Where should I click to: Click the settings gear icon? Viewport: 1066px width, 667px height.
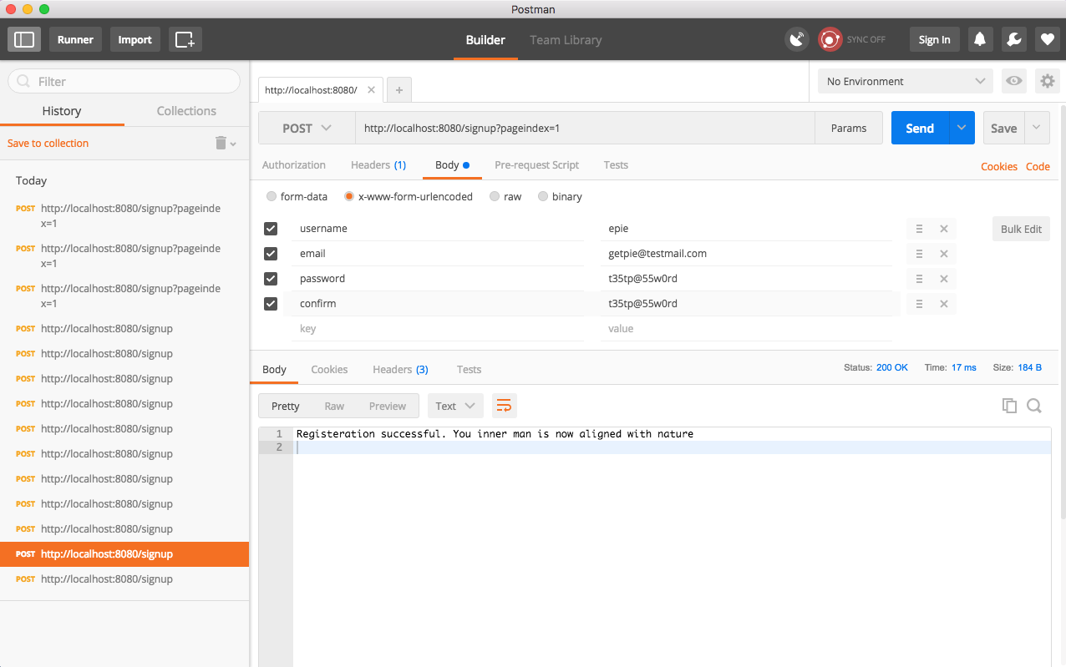1047,81
